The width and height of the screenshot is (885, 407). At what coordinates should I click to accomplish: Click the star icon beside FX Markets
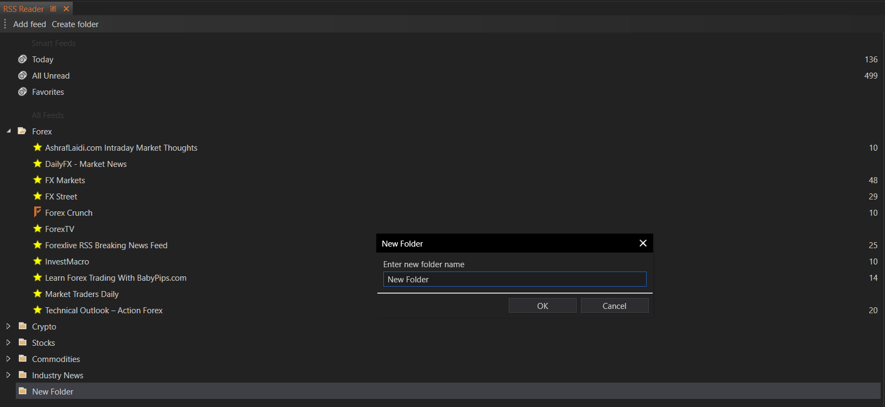37,180
